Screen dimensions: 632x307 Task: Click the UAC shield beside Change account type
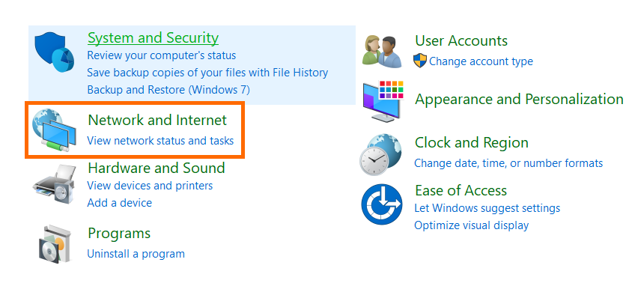(420, 61)
